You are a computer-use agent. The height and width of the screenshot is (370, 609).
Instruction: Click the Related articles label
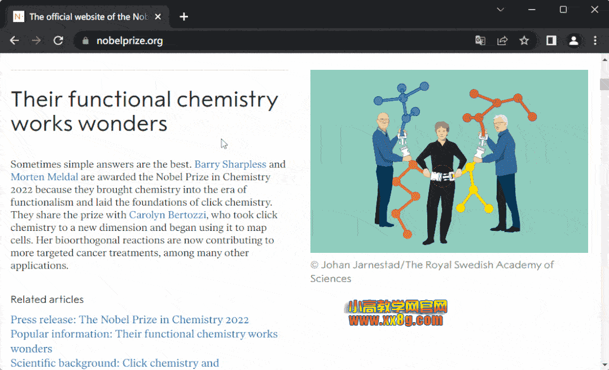tap(47, 300)
